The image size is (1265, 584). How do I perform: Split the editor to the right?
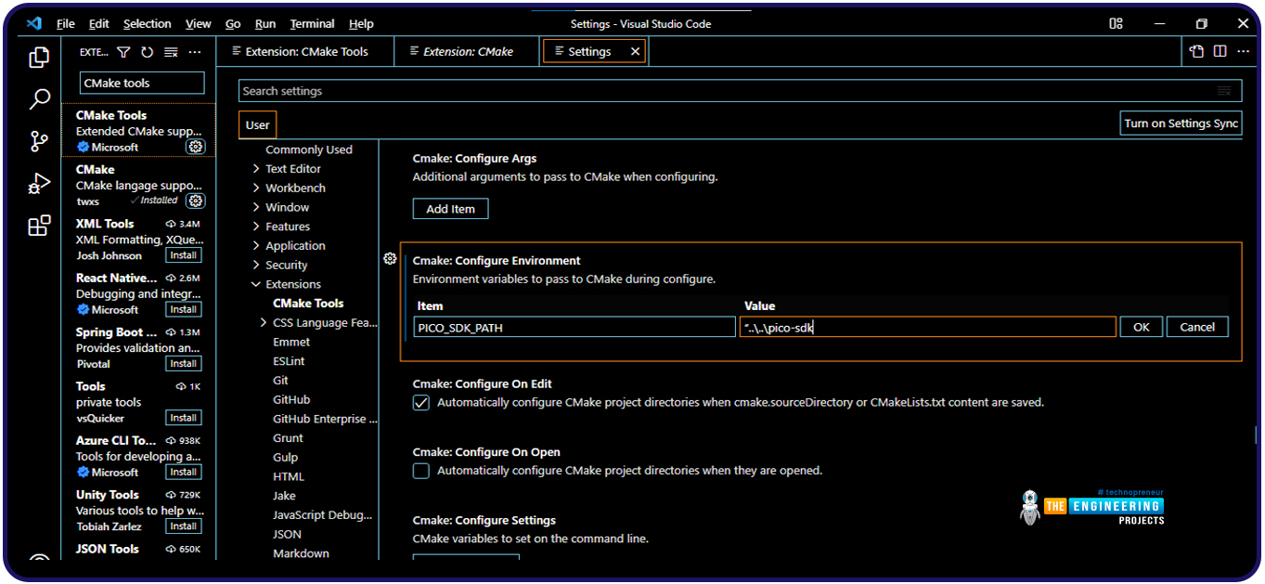click(1220, 52)
